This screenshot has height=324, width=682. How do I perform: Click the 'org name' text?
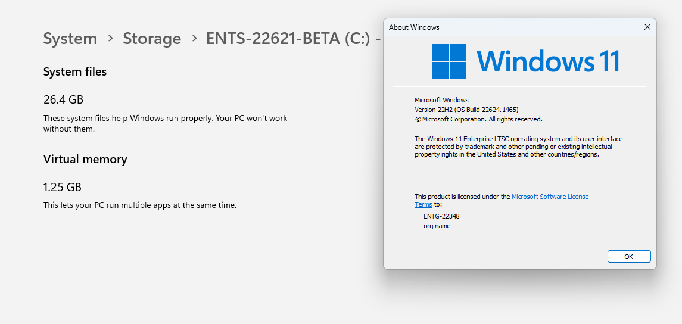click(437, 226)
